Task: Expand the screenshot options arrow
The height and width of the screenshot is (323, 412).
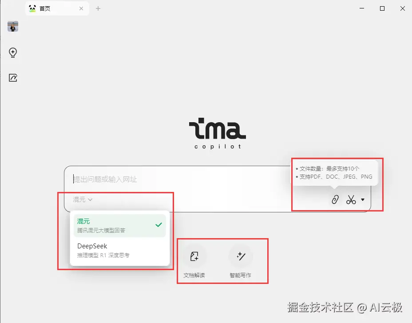Action: pyautogui.click(x=363, y=199)
